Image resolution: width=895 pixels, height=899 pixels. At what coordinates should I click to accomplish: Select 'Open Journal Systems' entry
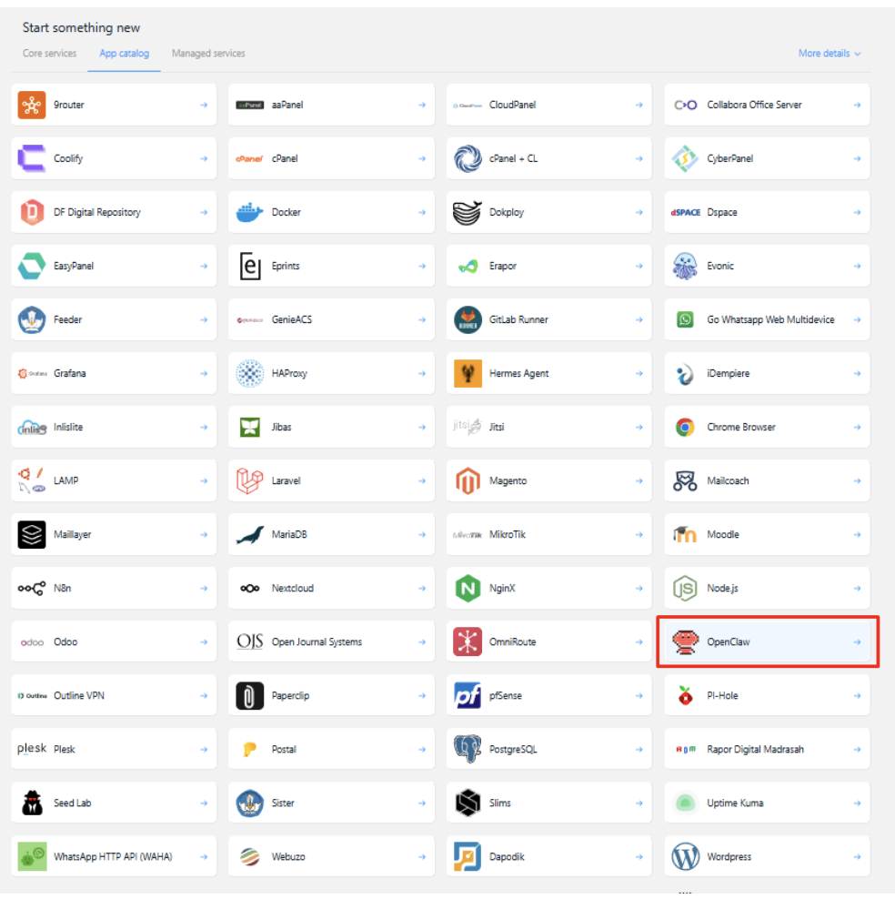(x=331, y=642)
